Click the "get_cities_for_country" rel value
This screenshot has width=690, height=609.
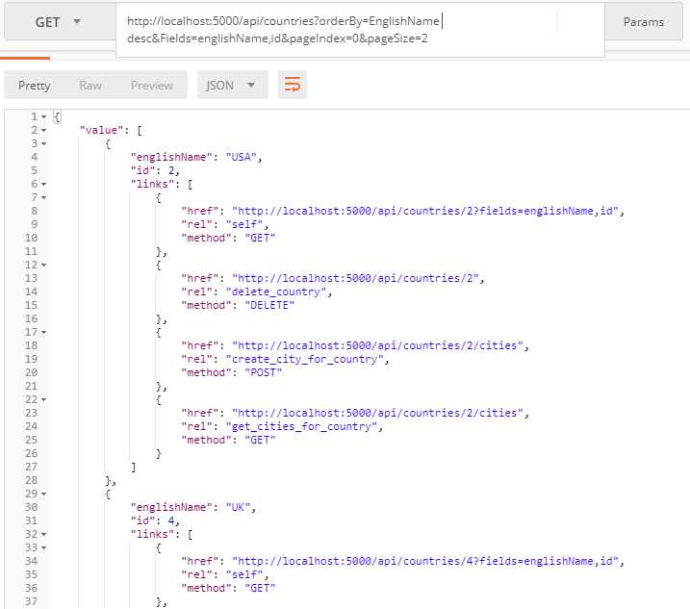301,427
